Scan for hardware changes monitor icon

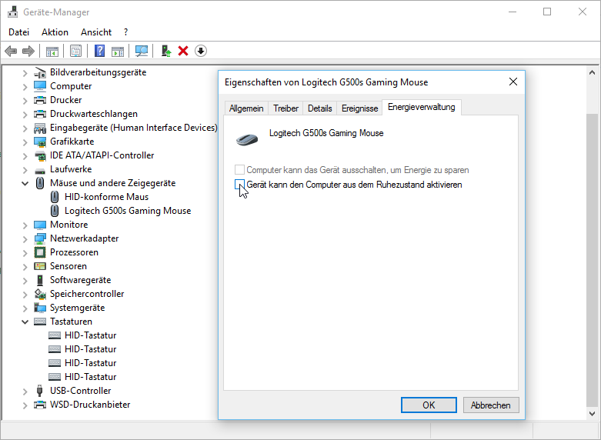[142, 51]
